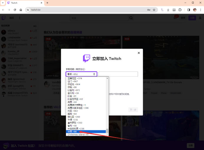The image size is (204, 150).
Task: Click the Twitch search box
Action: [99, 18]
